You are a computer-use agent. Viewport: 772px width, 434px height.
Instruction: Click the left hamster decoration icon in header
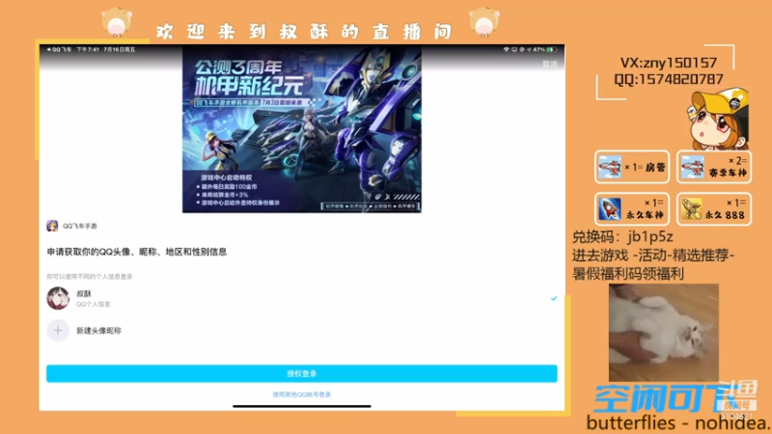[x=117, y=22]
